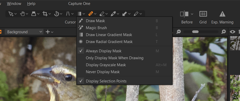This screenshot has height=101, width=240.
Task: Open dropdown arrow beside Keystone tool
Action: 72,14
